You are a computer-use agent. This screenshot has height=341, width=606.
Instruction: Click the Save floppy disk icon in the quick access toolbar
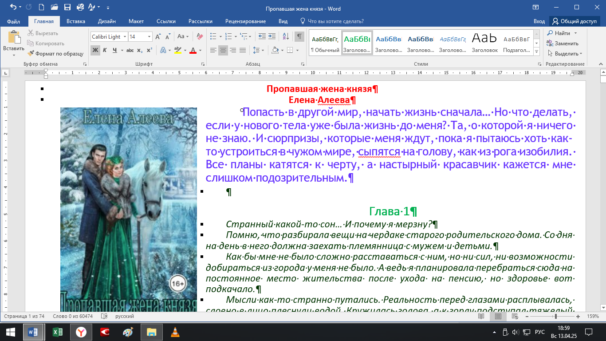tap(67, 7)
